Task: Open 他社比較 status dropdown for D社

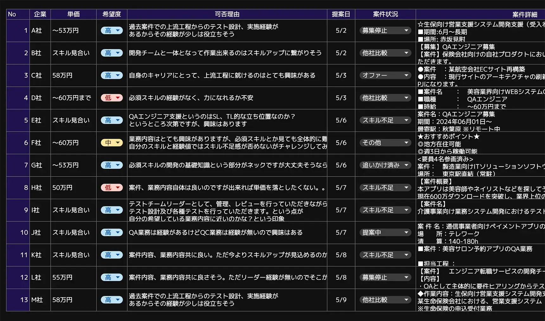Action: [385, 98]
